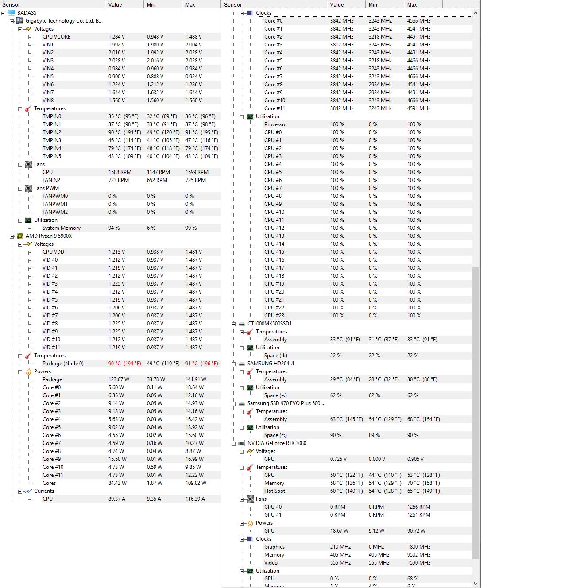Click the right panel Max column header
The image size is (568, 588).
point(423,4)
